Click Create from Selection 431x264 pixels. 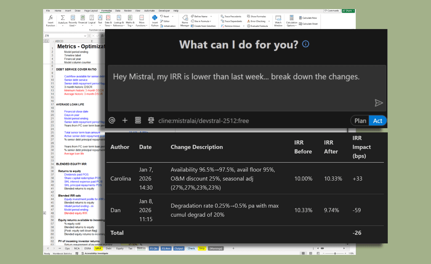(x=203, y=26)
